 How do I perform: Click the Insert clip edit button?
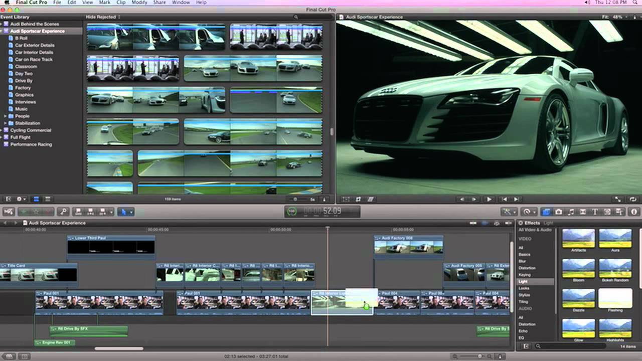coord(90,212)
